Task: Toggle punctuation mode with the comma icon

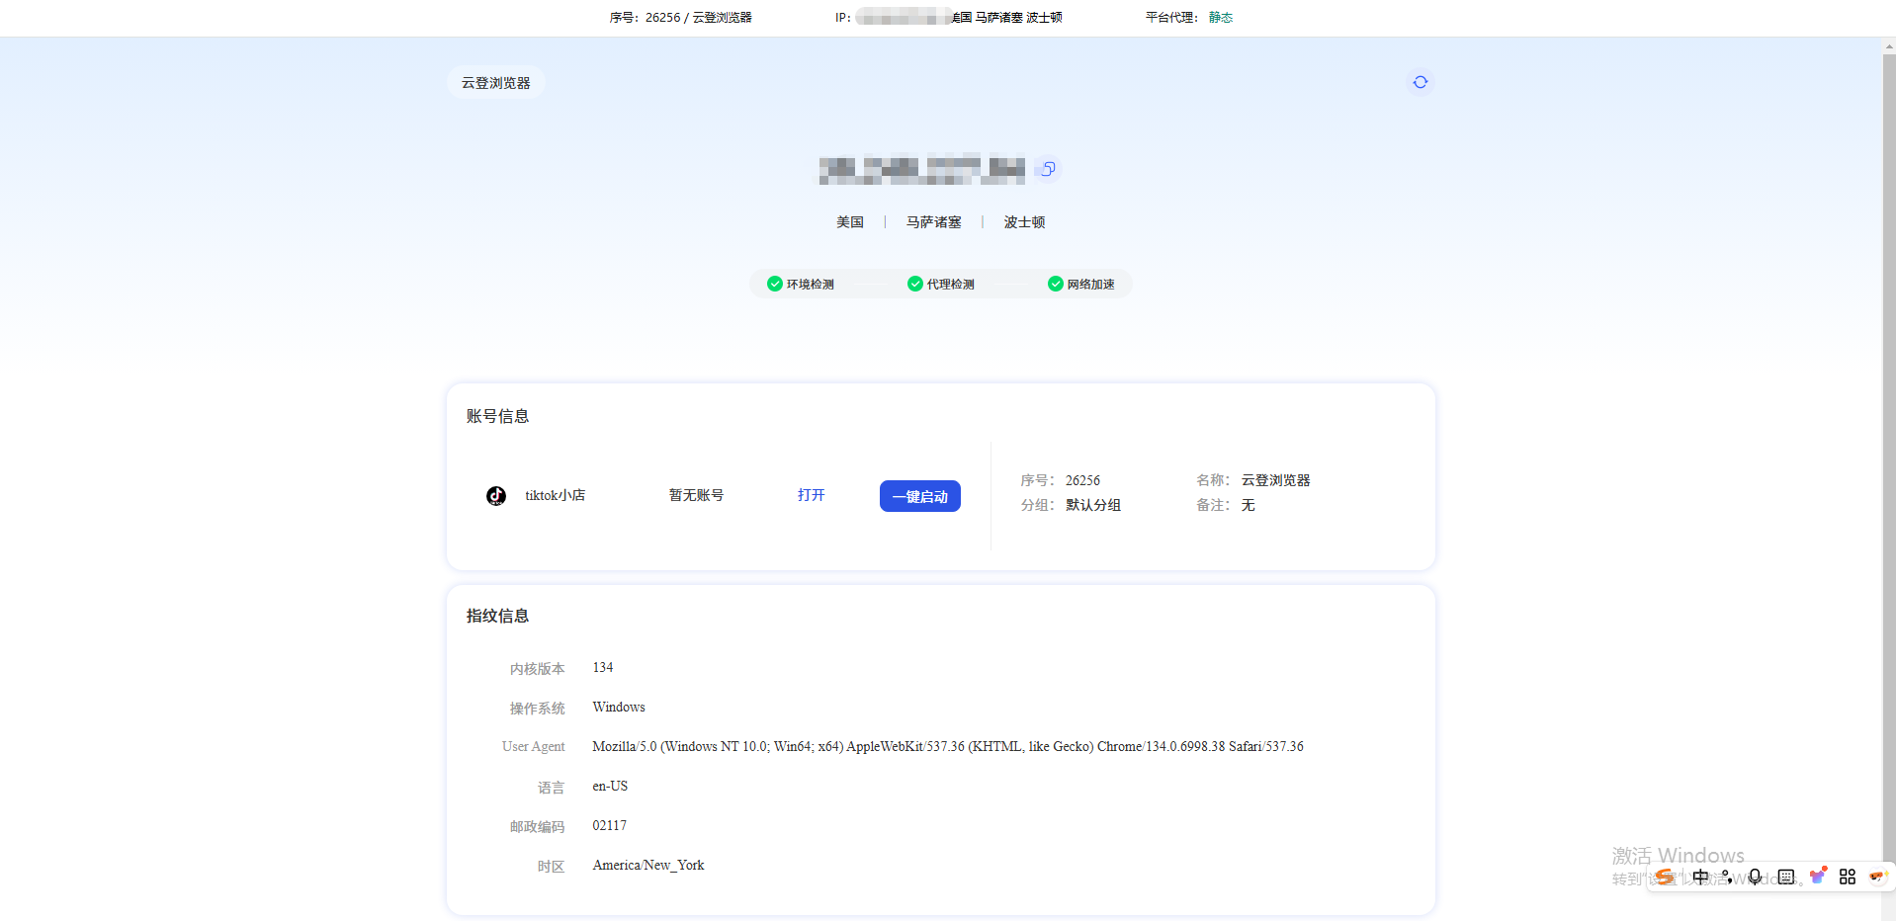Action: tap(1728, 877)
